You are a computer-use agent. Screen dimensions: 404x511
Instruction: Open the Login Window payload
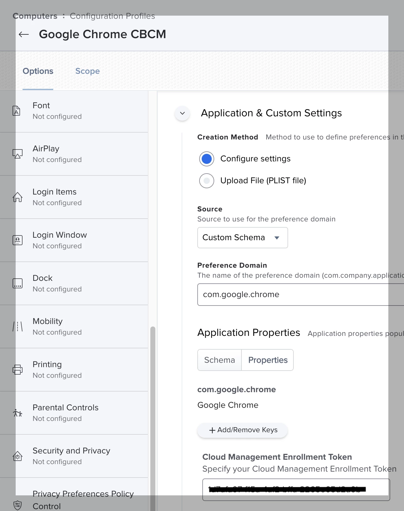point(74,240)
